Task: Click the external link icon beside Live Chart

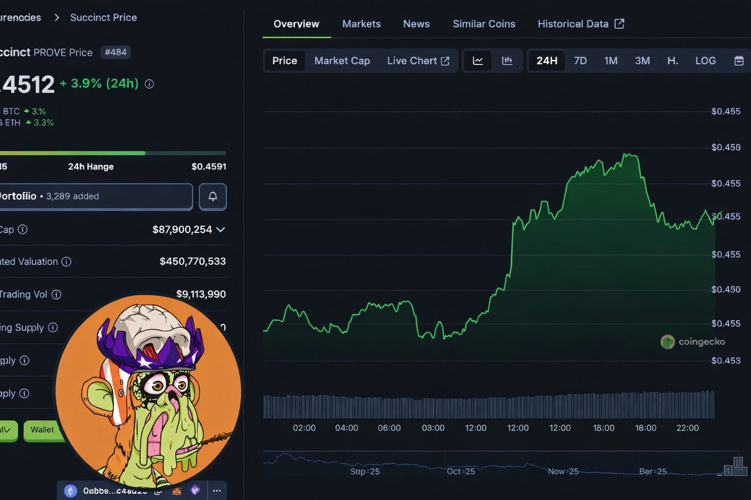Action: point(445,61)
